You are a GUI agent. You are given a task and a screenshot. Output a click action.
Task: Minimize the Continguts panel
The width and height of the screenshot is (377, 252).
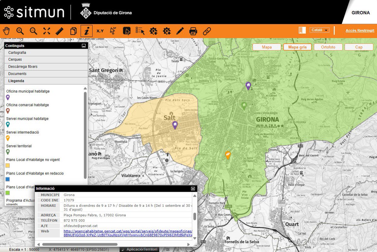click(x=84, y=46)
